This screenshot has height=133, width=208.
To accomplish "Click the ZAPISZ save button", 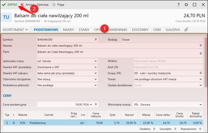I will [10, 5].
